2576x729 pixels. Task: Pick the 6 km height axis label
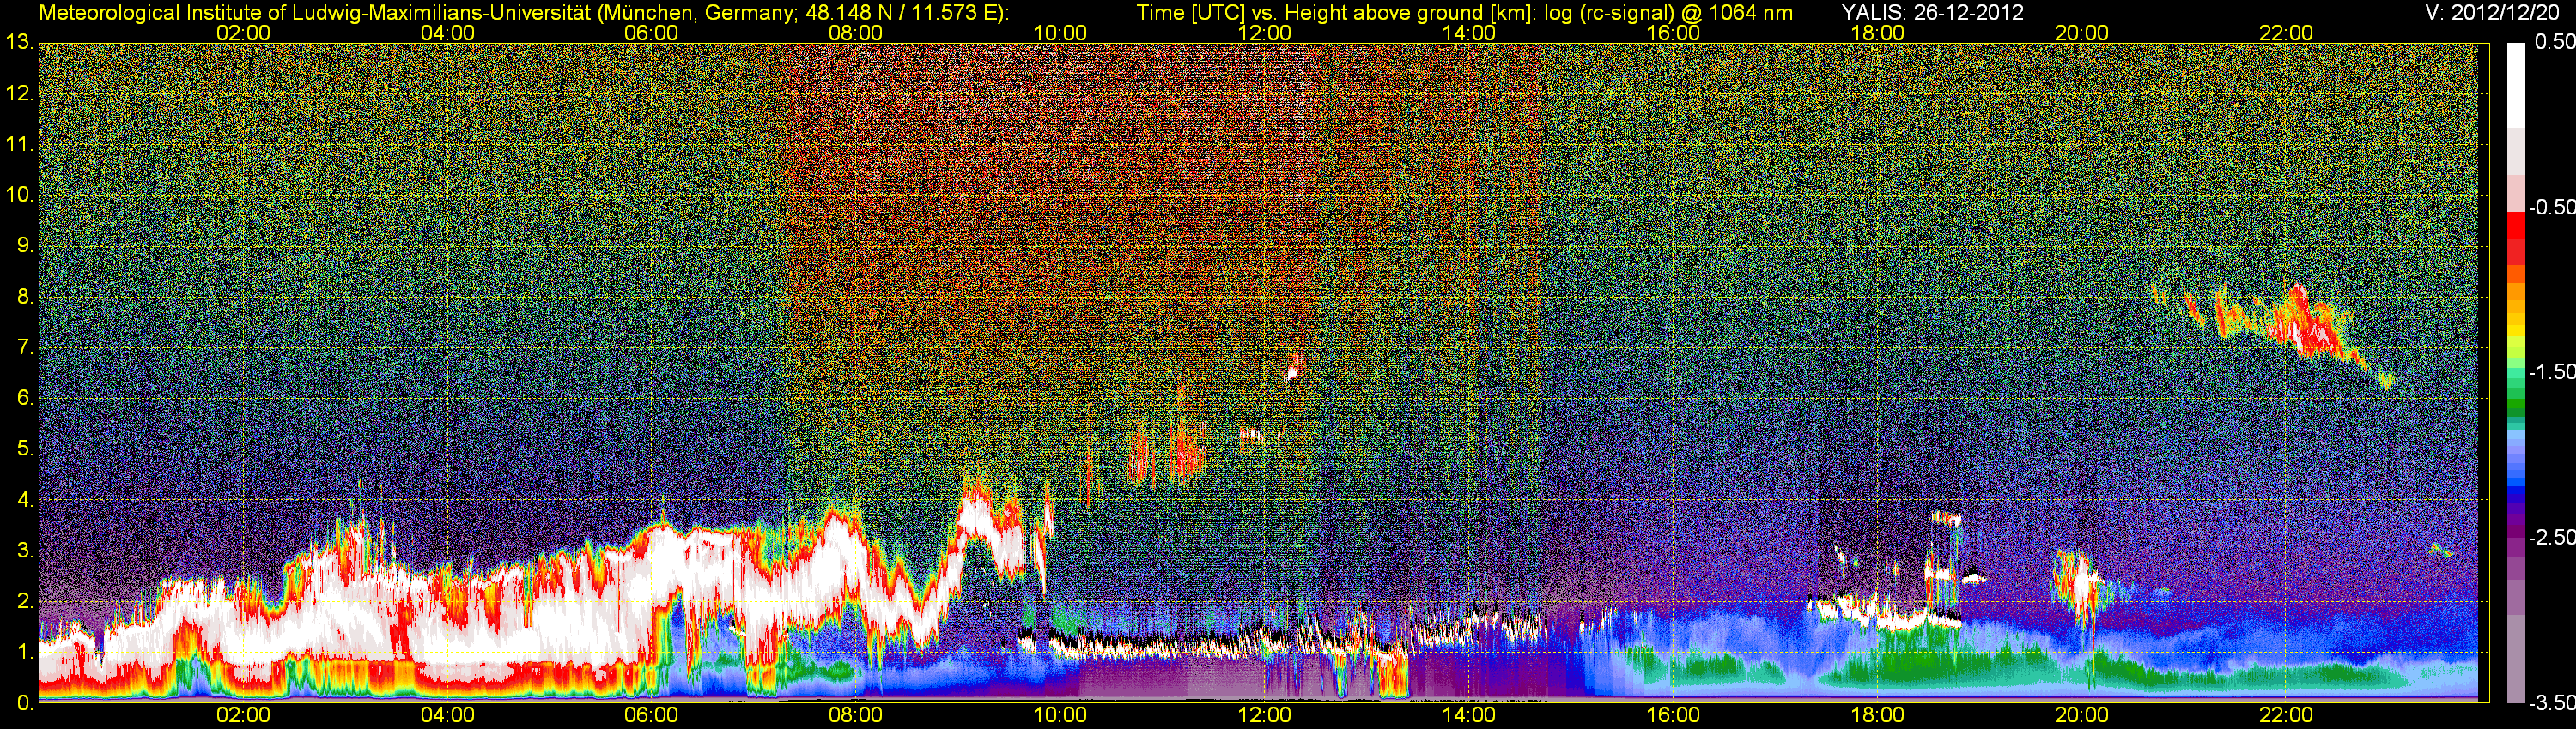tap(24, 399)
